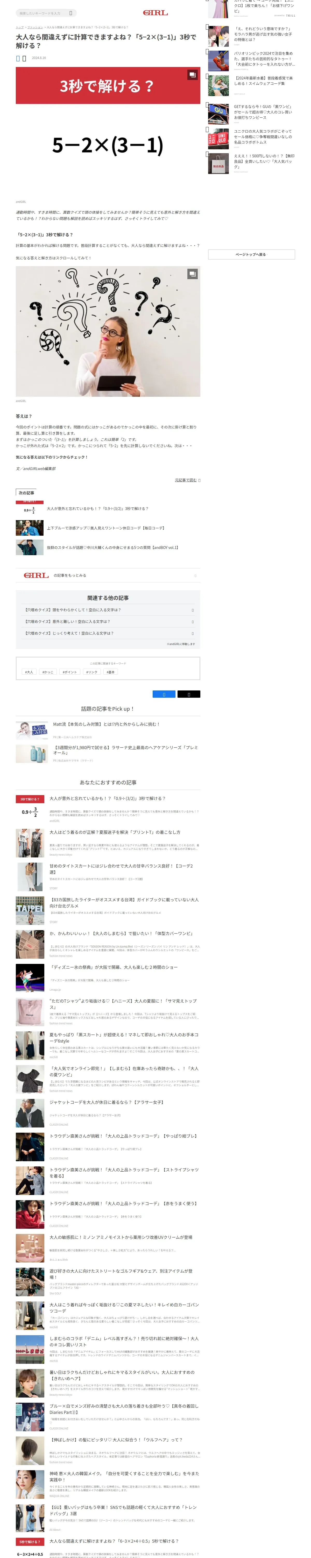The height and width of the screenshot is (1558, 311).
Task: Open the question-marks woman photo
Action: [108, 331]
